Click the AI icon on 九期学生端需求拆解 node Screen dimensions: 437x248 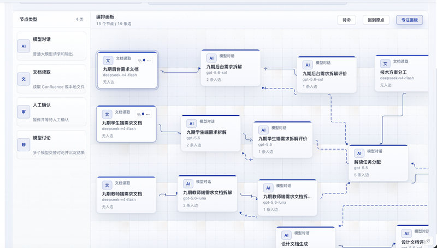tap(192, 123)
